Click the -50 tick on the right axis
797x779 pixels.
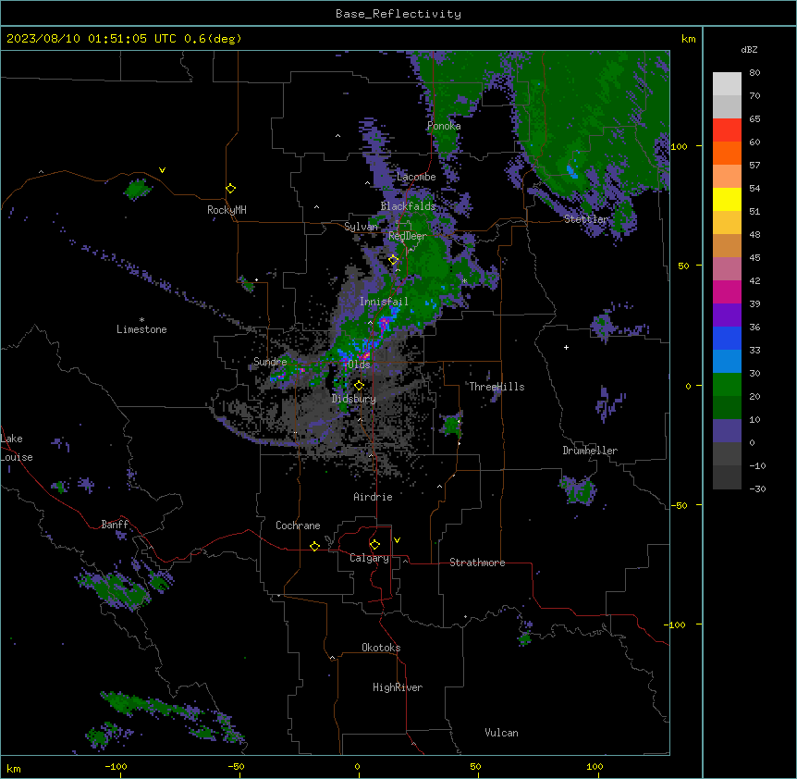click(679, 505)
